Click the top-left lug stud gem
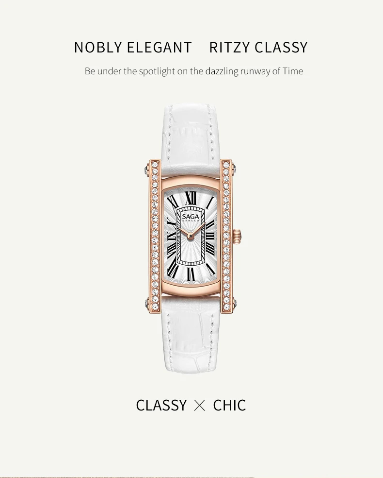This screenshot has width=383, height=478. coord(146,169)
